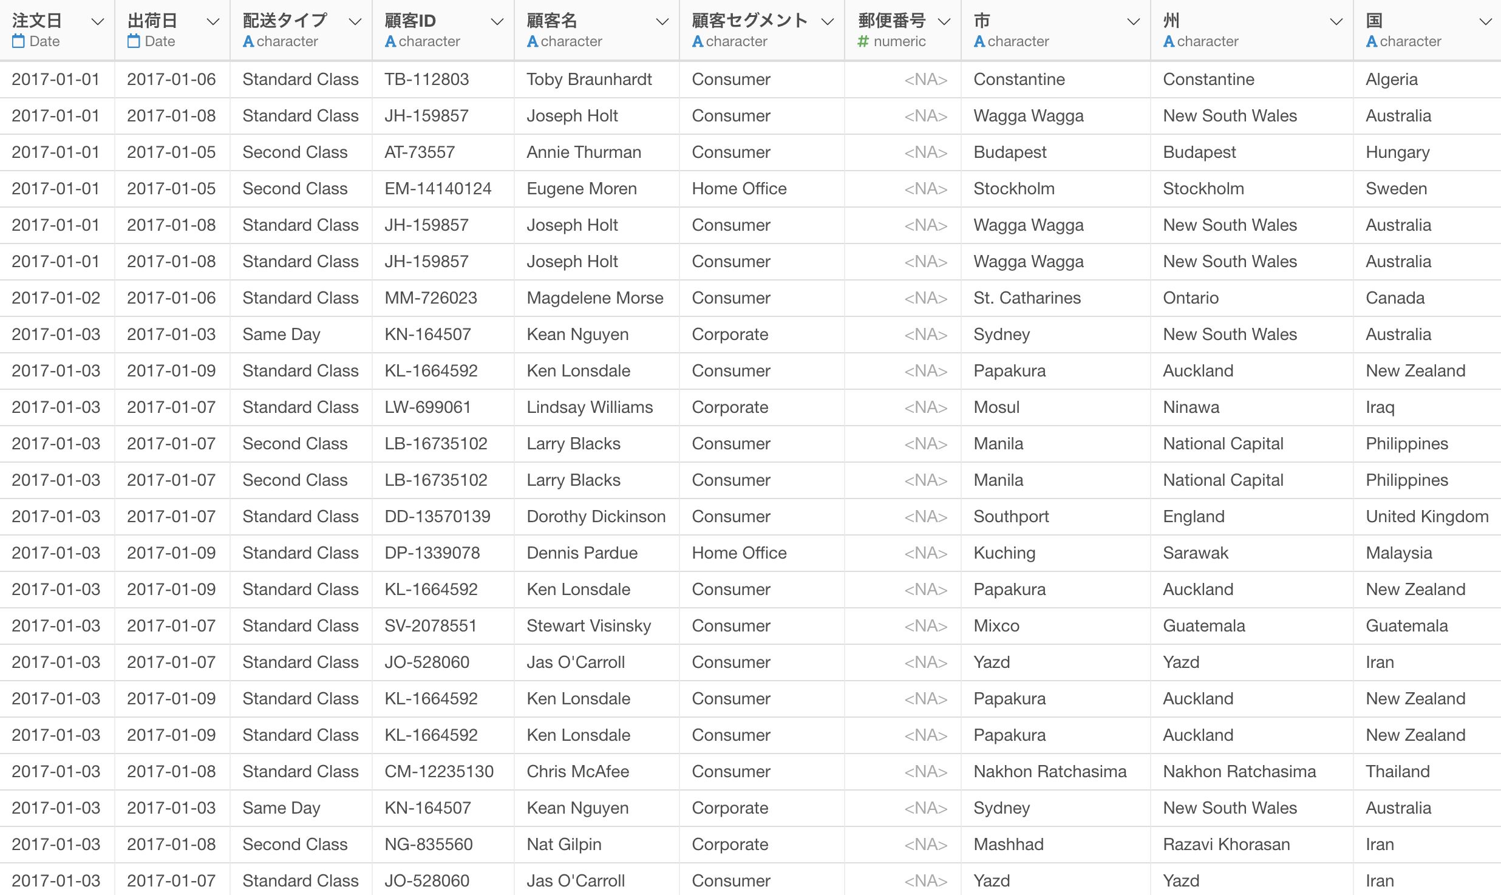Click the Date type icon under 注文日
Image resolution: width=1501 pixels, height=895 pixels.
(18, 41)
